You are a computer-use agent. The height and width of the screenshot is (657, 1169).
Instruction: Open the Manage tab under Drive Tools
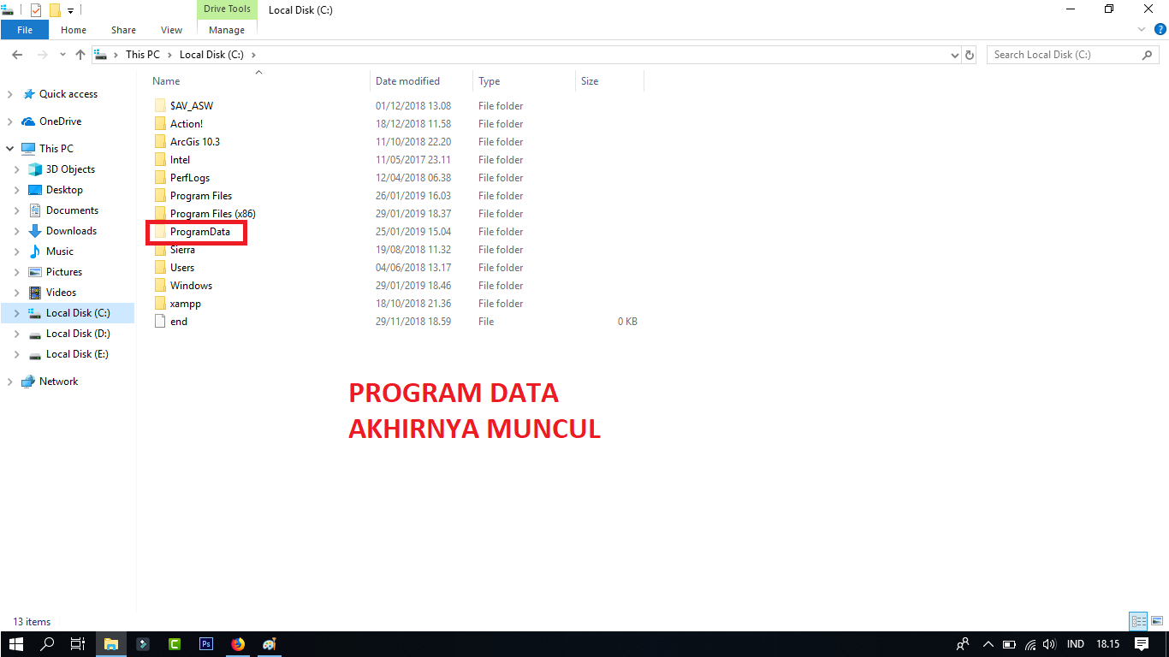point(226,29)
